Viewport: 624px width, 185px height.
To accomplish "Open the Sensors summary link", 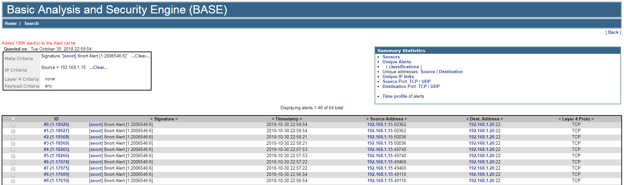I will pos(391,57).
